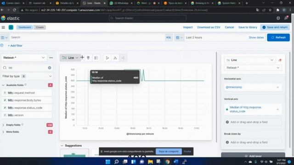Switch the KQL query language toggle
The width and height of the screenshot is (294, 165).
pos(169,38)
